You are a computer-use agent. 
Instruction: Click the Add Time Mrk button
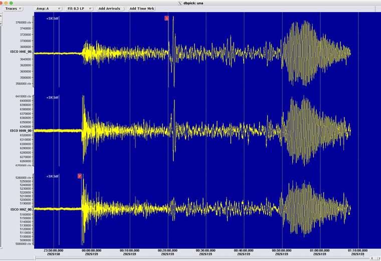142,9
